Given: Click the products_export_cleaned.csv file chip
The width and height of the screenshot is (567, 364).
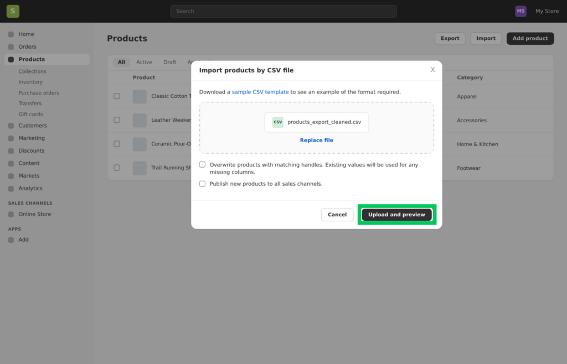Looking at the screenshot, I should click(x=316, y=122).
